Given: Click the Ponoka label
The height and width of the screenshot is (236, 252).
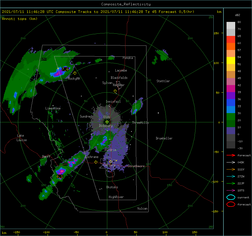Looking at the screenshot, I should tap(128, 58).
